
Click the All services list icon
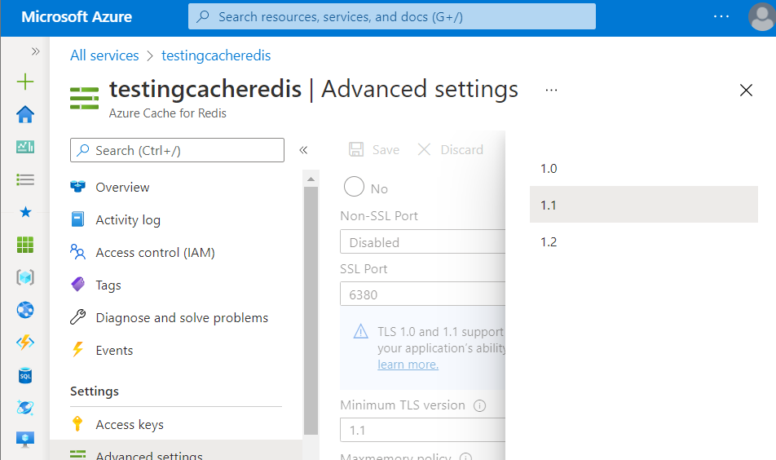(x=25, y=179)
